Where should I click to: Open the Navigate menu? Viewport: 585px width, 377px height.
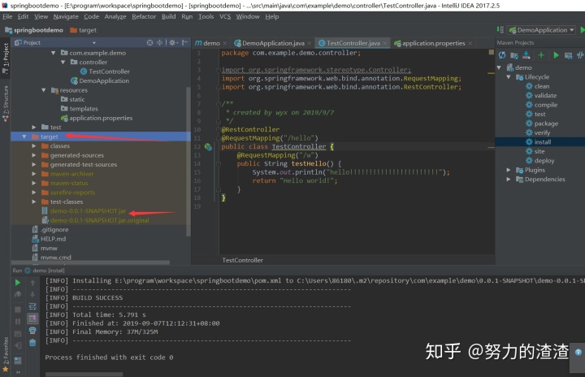point(66,16)
